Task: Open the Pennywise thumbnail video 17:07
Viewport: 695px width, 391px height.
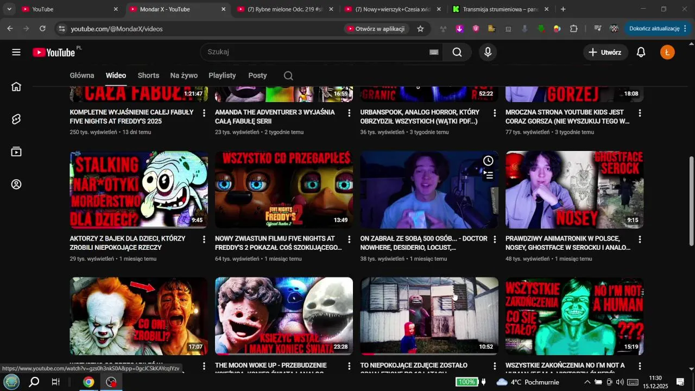Action: (x=139, y=316)
